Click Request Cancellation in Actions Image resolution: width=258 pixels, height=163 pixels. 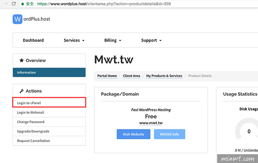point(49,141)
